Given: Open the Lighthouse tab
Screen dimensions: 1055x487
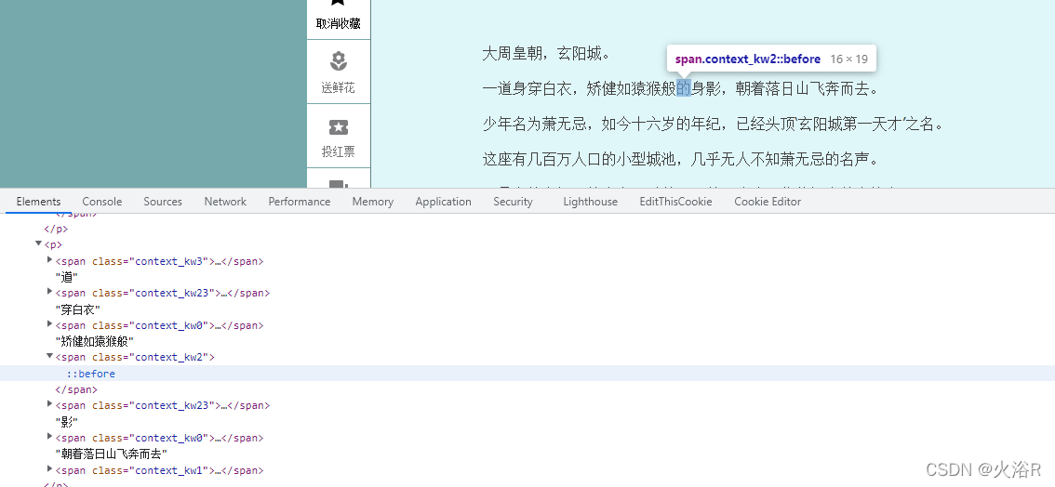Looking at the screenshot, I should 590,202.
